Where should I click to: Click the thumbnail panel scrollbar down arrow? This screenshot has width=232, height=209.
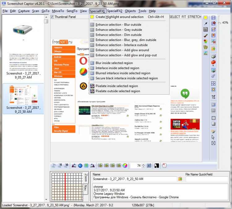tap(46, 199)
